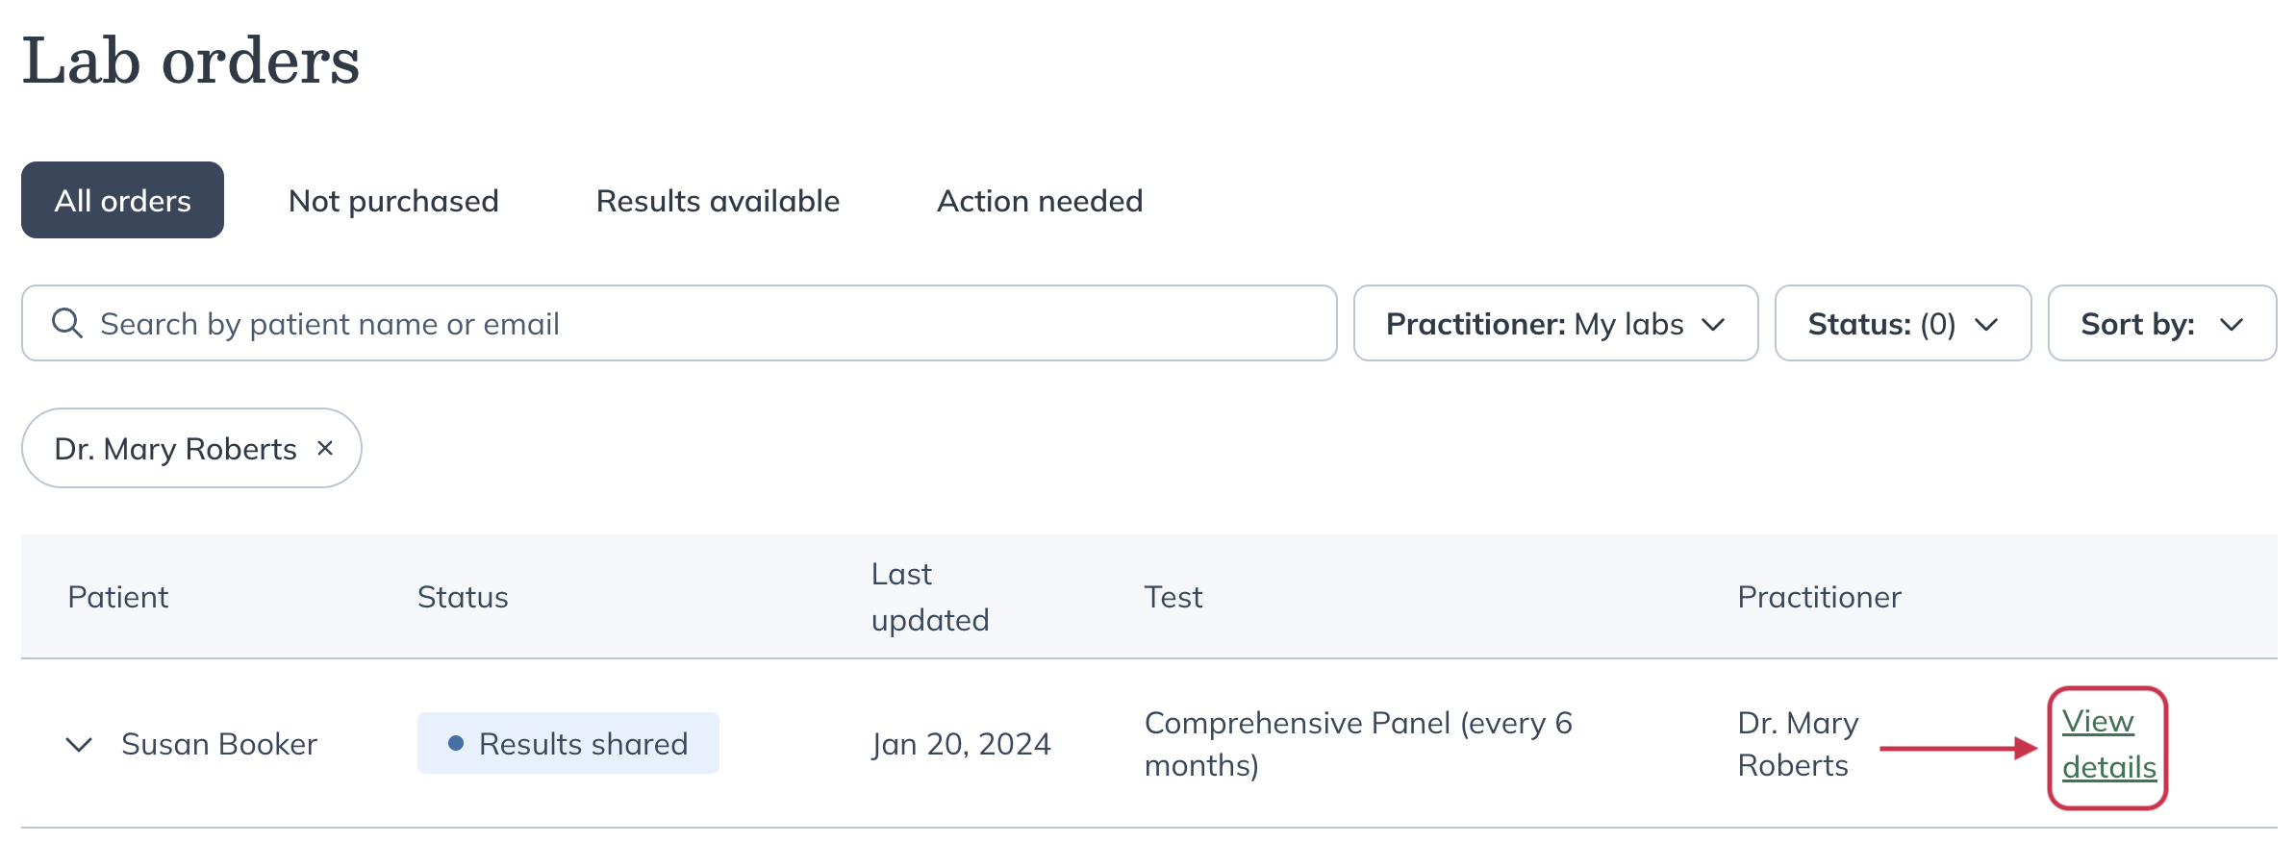Open the View details link
The image size is (2295, 842).
tap(2108, 744)
